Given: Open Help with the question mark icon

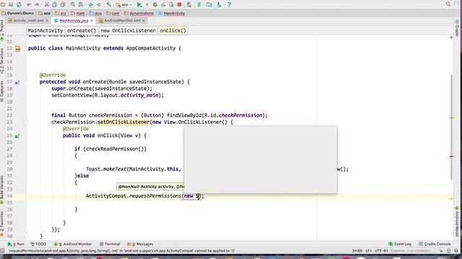Looking at the screenshot, I should [x=229, y=4].
